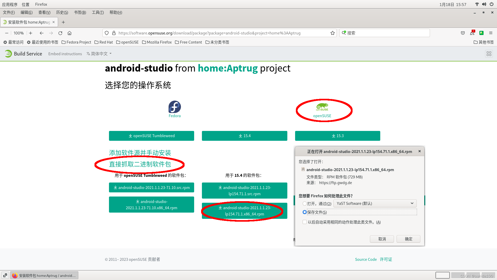Open the 最常访问 bookmarks folder
This screenshot has height=280, width=497.
pos(13,42)
